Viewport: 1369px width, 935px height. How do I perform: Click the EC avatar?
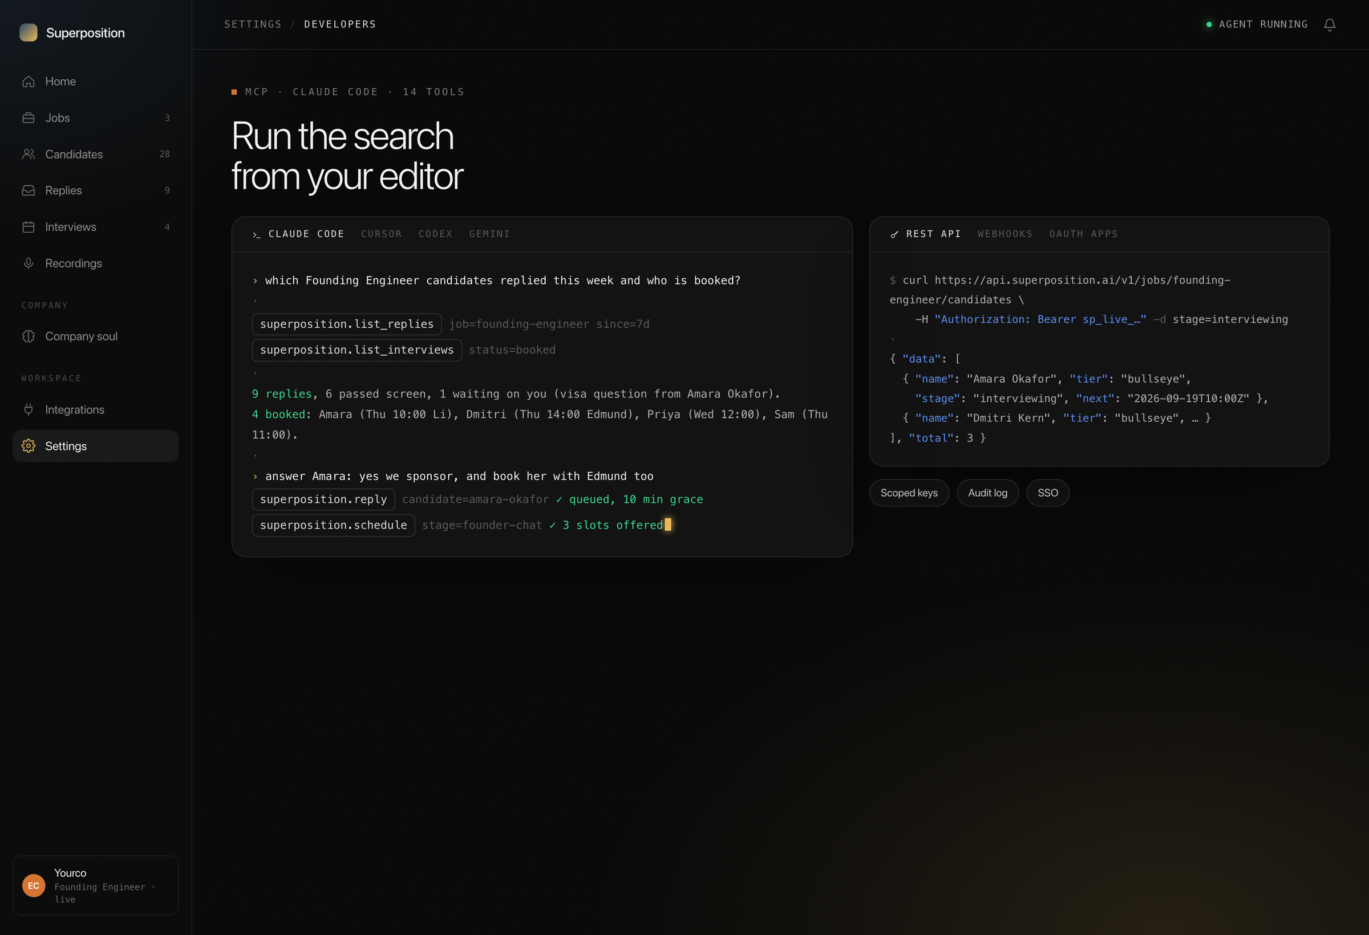coord(34,885)
